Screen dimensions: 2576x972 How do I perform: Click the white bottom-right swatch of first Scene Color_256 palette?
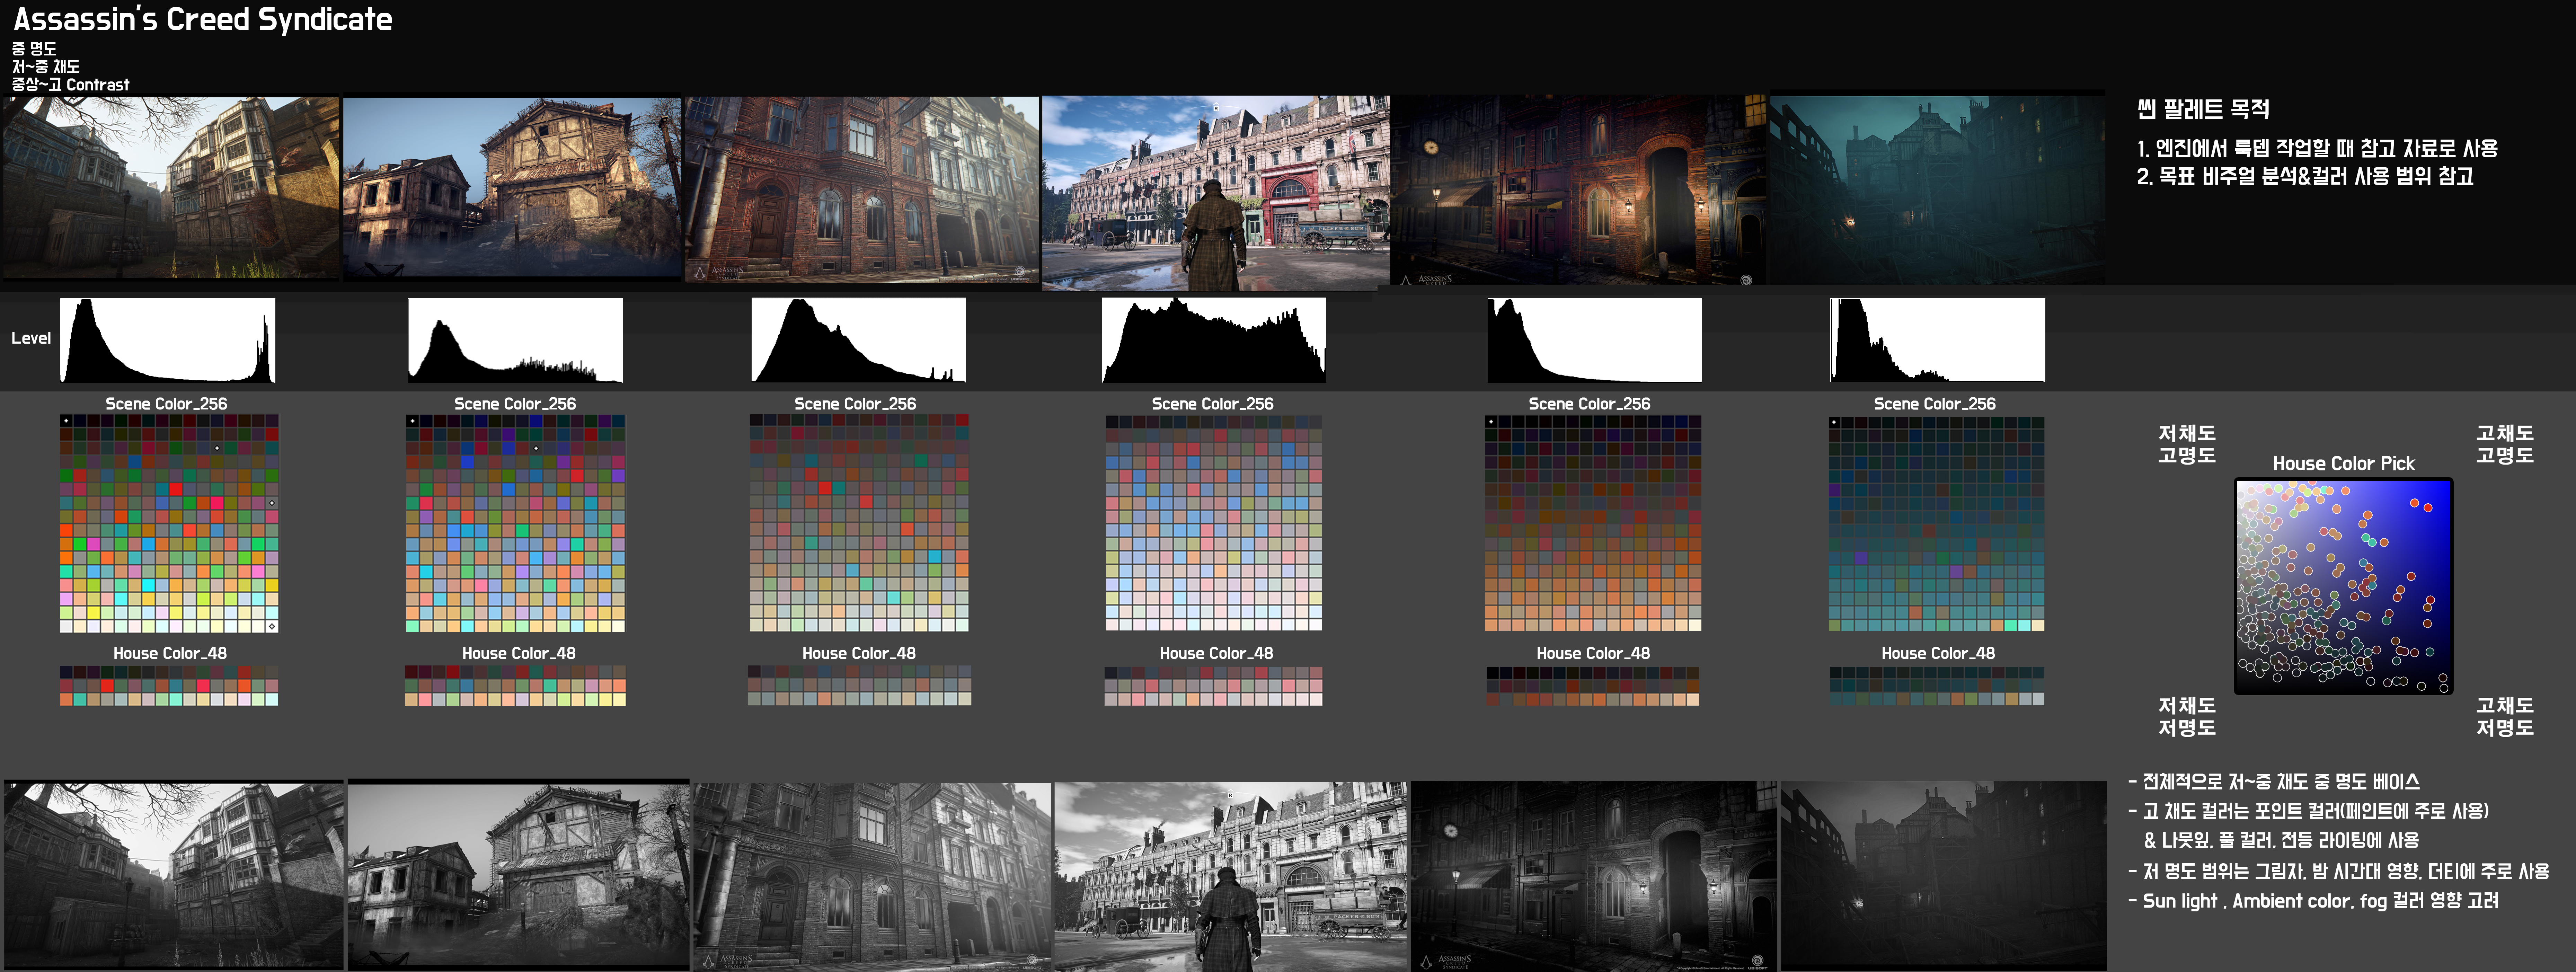(272, 626)
